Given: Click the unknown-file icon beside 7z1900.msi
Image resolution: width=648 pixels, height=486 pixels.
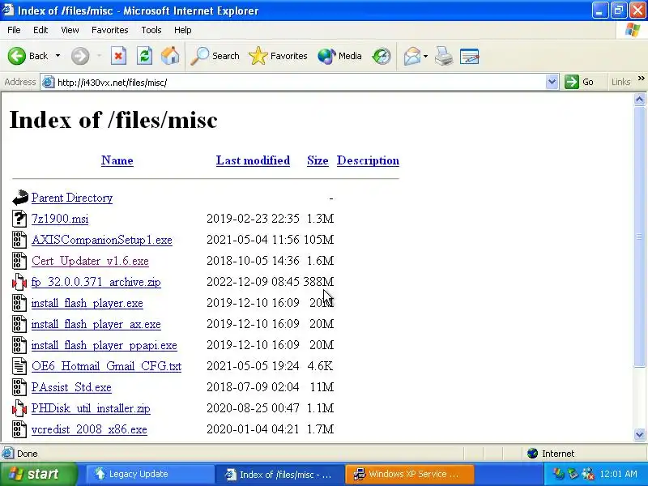Looking at the screenshot, I should (19, 219).
